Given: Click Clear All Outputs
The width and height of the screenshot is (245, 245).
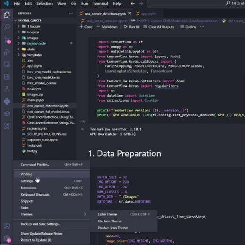Looking at the screenshot, I should click(159, 27).
